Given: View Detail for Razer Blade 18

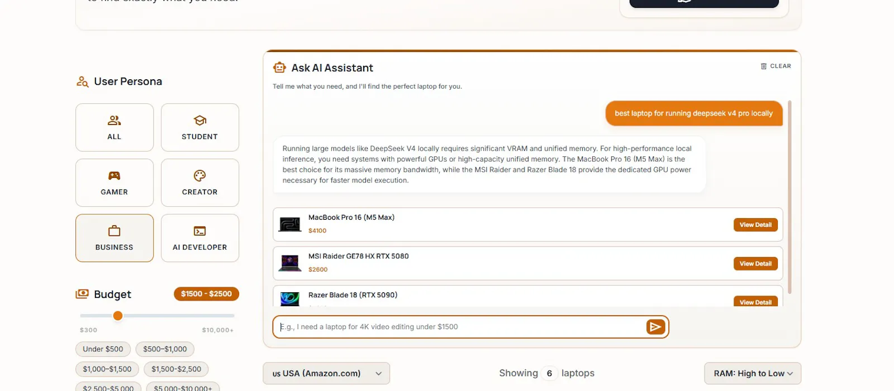Looking at the screenshot, I should 755,301.
